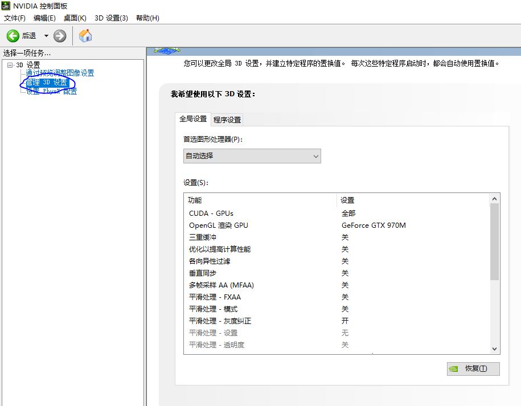Viewport: 521px width, 406px height.
Task: Click the settings list scrollbar down arrow
Action: point(494,348)
